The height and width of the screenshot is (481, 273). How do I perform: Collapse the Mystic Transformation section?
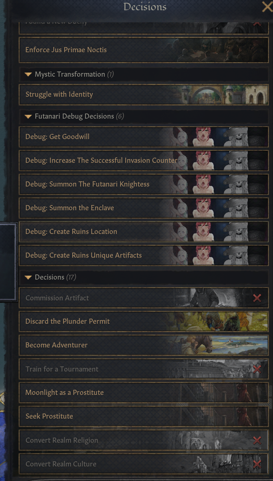click(x=28, y=74)
